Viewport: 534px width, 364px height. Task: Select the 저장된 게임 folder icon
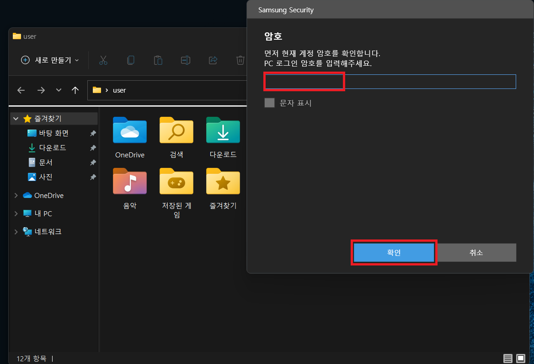[176, 181]
